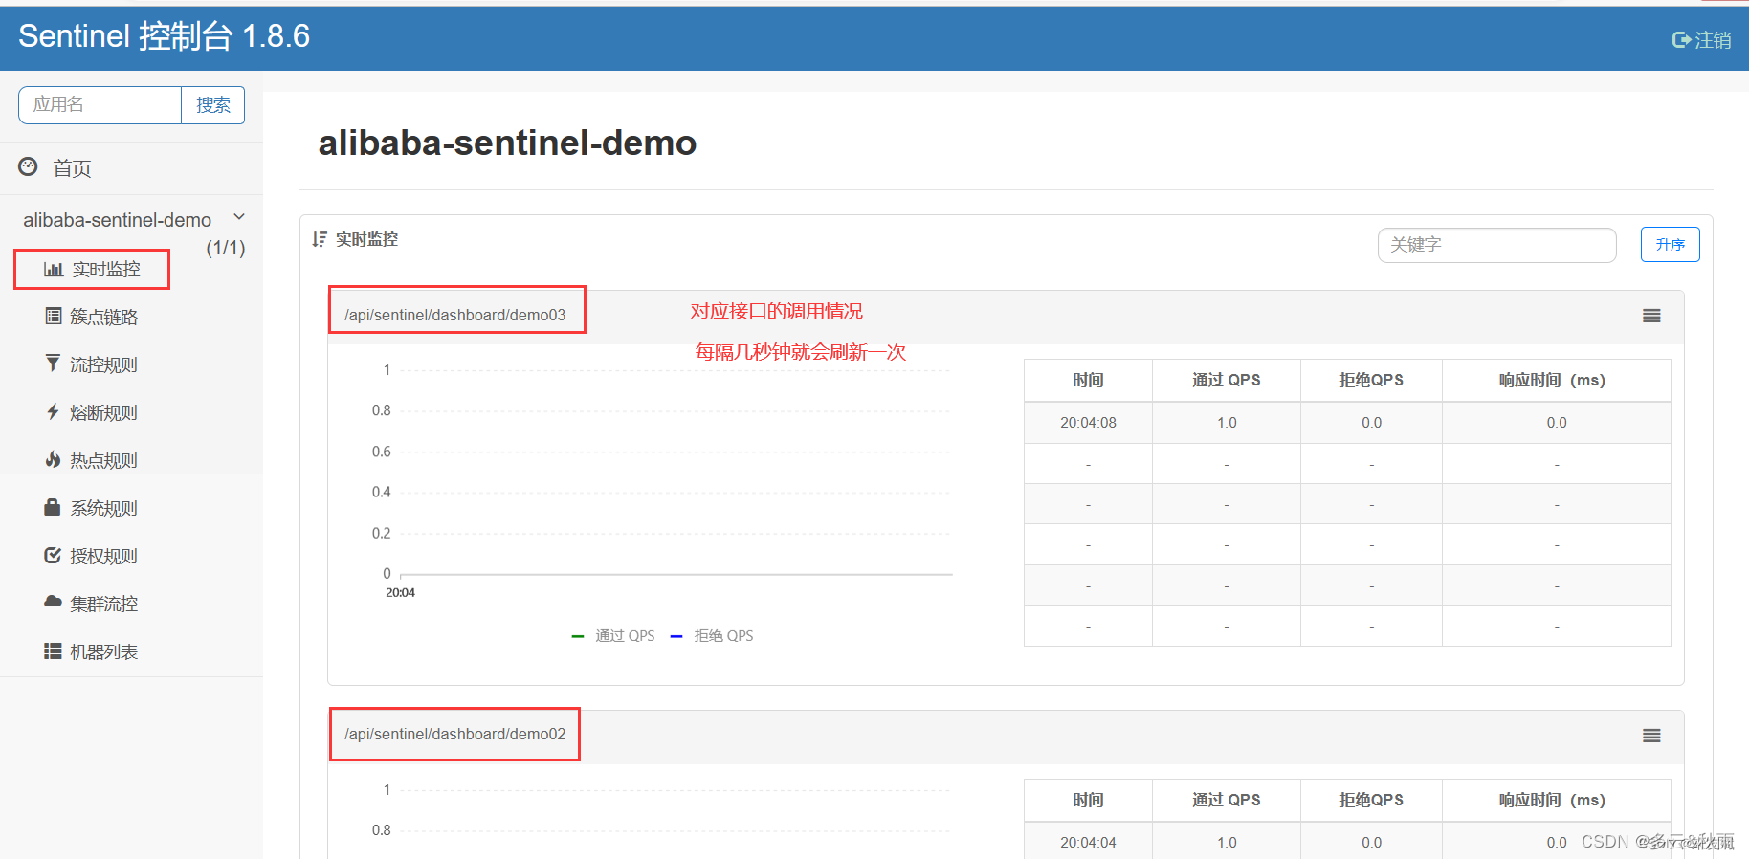Click 通过 QPS column header in demo03 table
Image resolution: width=1749 pixels, height=859 pixels.
click(1226, 381)
